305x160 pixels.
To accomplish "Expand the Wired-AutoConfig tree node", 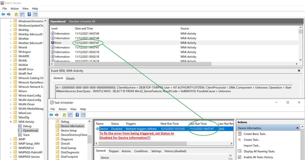I will click(11, 95).
